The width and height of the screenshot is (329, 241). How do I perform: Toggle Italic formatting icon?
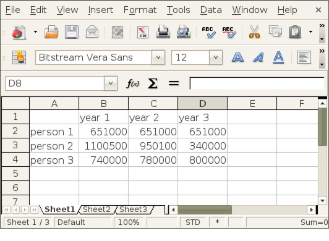tap(258, 57)
